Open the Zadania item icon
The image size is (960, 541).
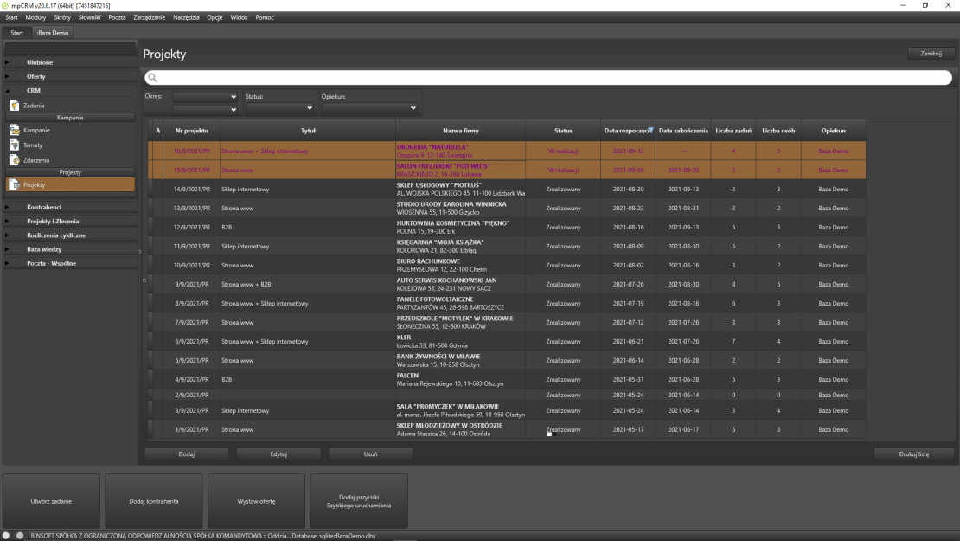tap(15, 106)
